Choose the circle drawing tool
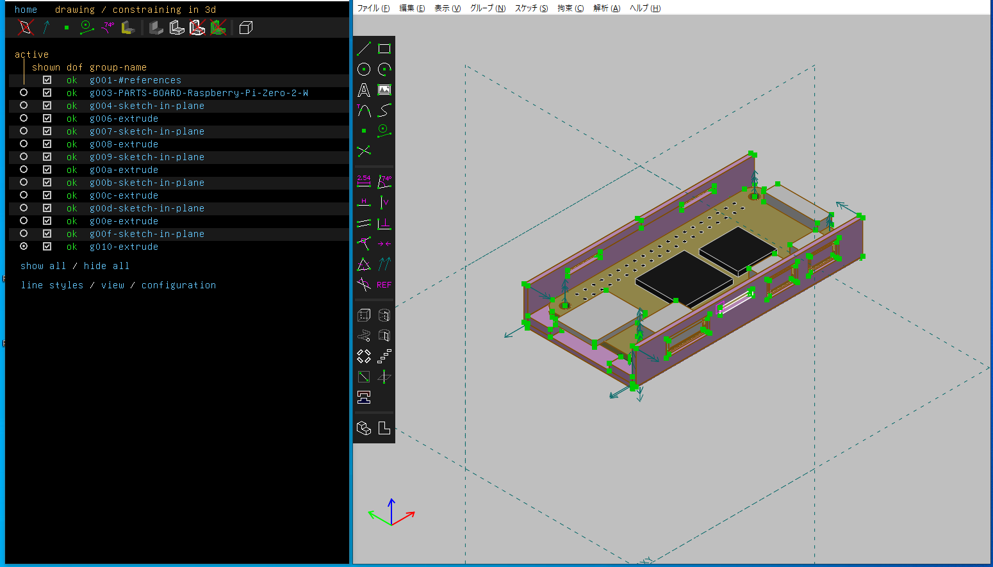The image size is (993, 567). pyautogui.click(x=364, y=69)
